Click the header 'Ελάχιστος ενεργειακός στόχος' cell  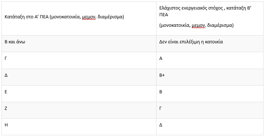click(210, 19)
